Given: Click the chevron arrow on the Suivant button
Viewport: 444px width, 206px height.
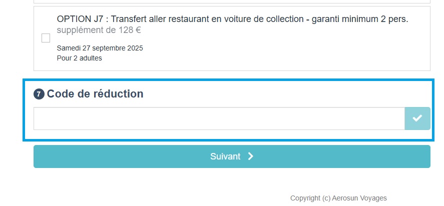Looking at the screenshot, I should (251, 156).
